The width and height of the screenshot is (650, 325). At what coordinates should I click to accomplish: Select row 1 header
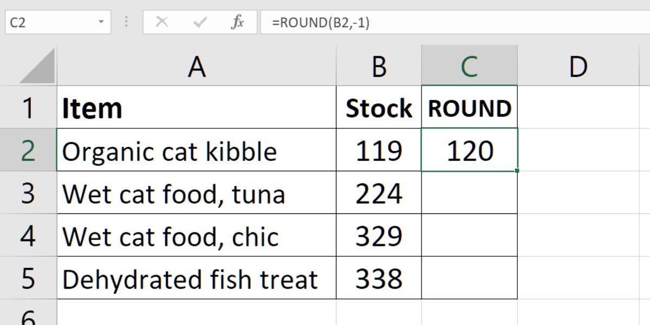(28, 108)
